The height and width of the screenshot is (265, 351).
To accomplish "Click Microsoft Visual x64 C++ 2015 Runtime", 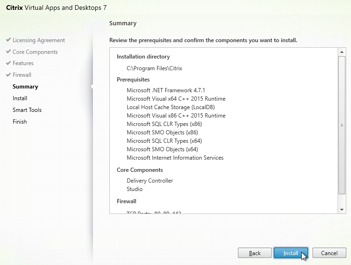I will (176, 99).
